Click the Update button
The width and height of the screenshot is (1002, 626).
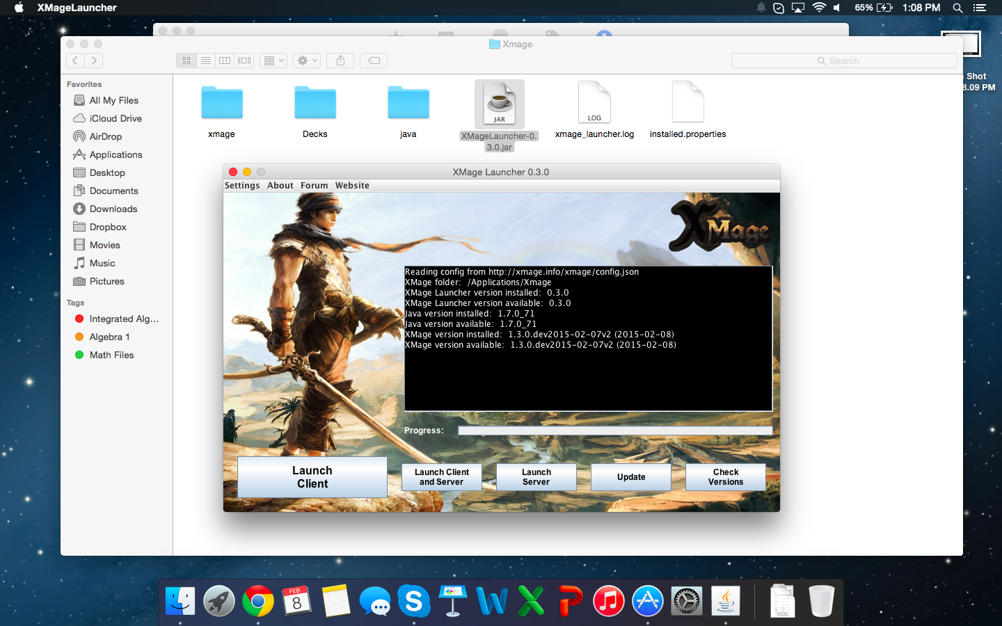pyautogui.click(x=631, y=477)
